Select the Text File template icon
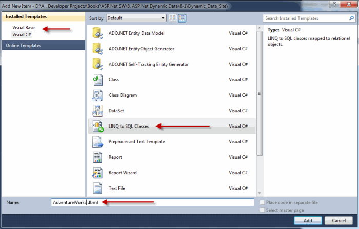 pyautogui.click(x=97, y=189)
